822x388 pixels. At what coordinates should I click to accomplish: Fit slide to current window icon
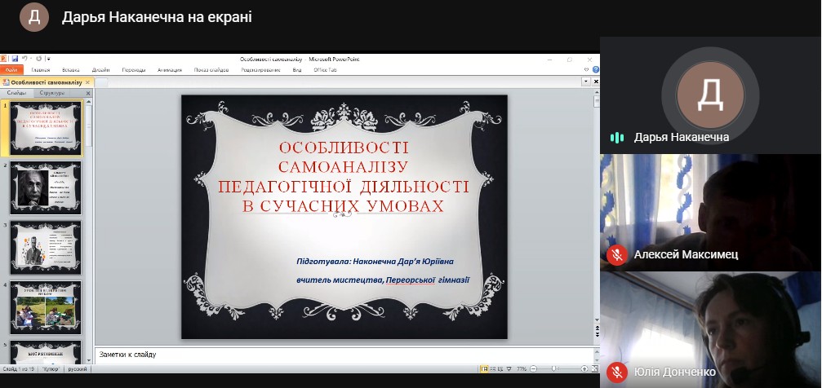(x=594, y=368)
